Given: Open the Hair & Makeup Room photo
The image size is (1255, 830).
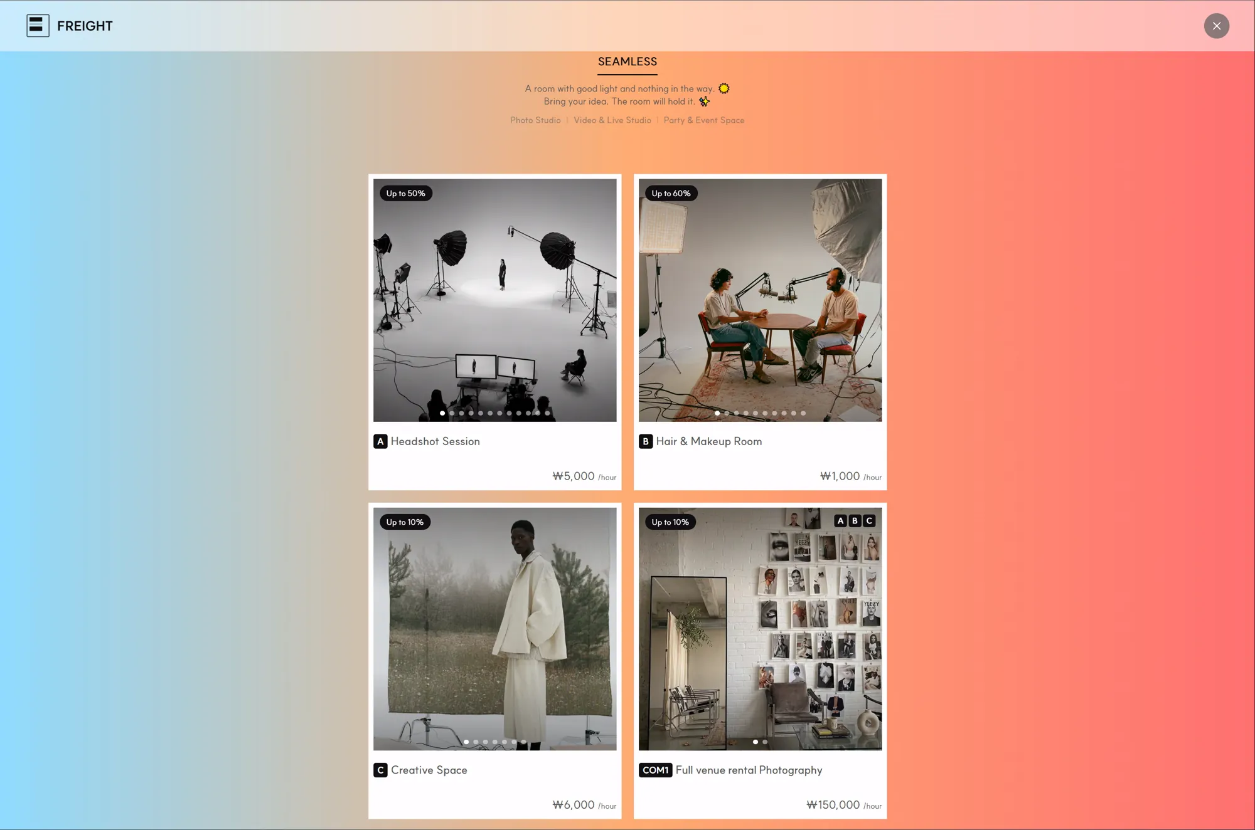Looking at the screenshot, I should tap(760, 300).
